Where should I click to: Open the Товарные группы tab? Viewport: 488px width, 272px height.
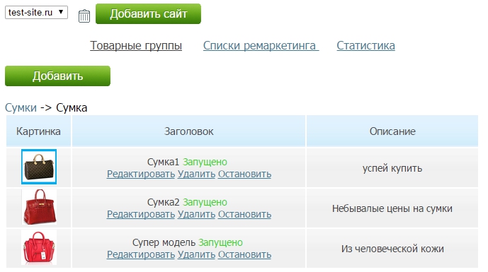coord(136,46)
